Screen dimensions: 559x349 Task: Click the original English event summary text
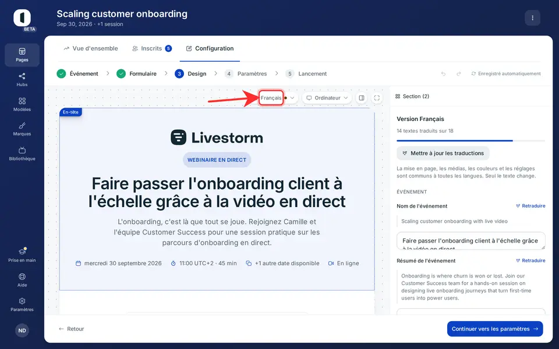pyautogui.click(x=466, y=287)
